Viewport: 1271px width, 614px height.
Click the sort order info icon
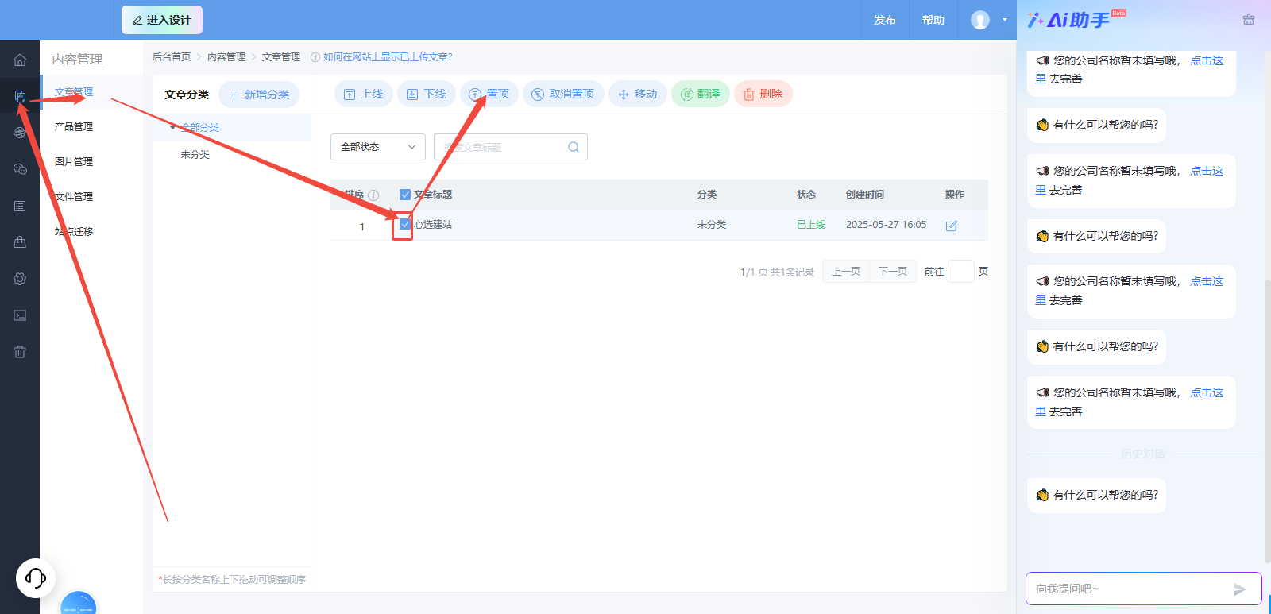(373, 195)
